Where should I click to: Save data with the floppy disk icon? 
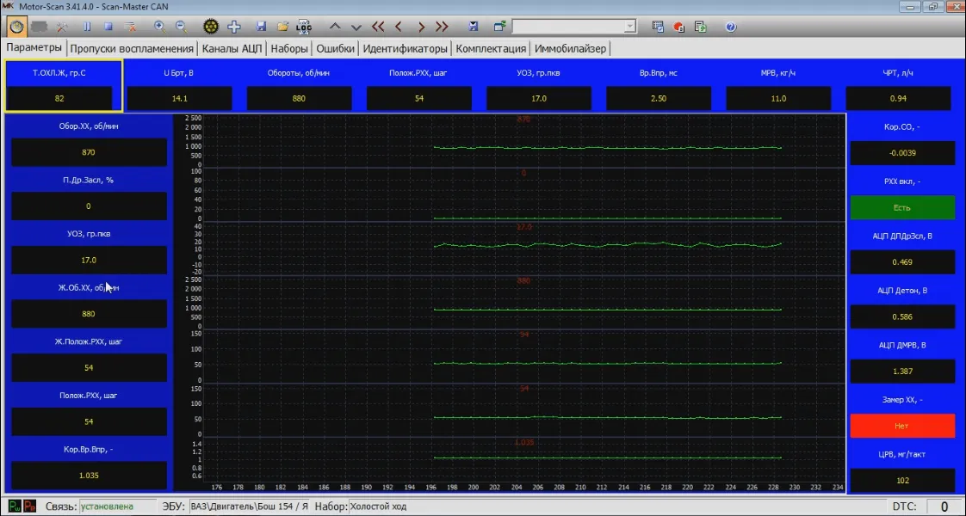tap(261, 27)
